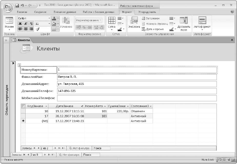Screen dimensions: 237x164
Task: Toggle italic text formatting
Action: pyautogui.click(x=25, y=23)
